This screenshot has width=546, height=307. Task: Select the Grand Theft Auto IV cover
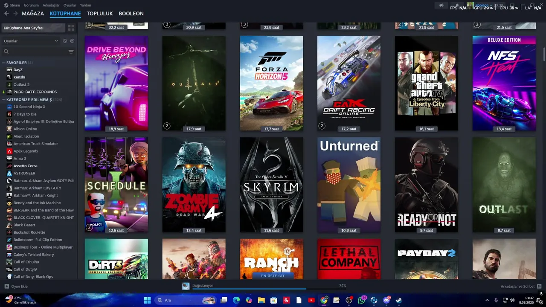(x=427, y=83)
